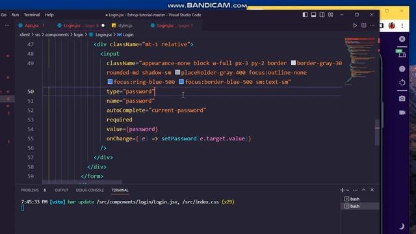Open the focus:border-blue-500 color swatch
This screenshot has width=416, height=234.
(x=181, y=82)
